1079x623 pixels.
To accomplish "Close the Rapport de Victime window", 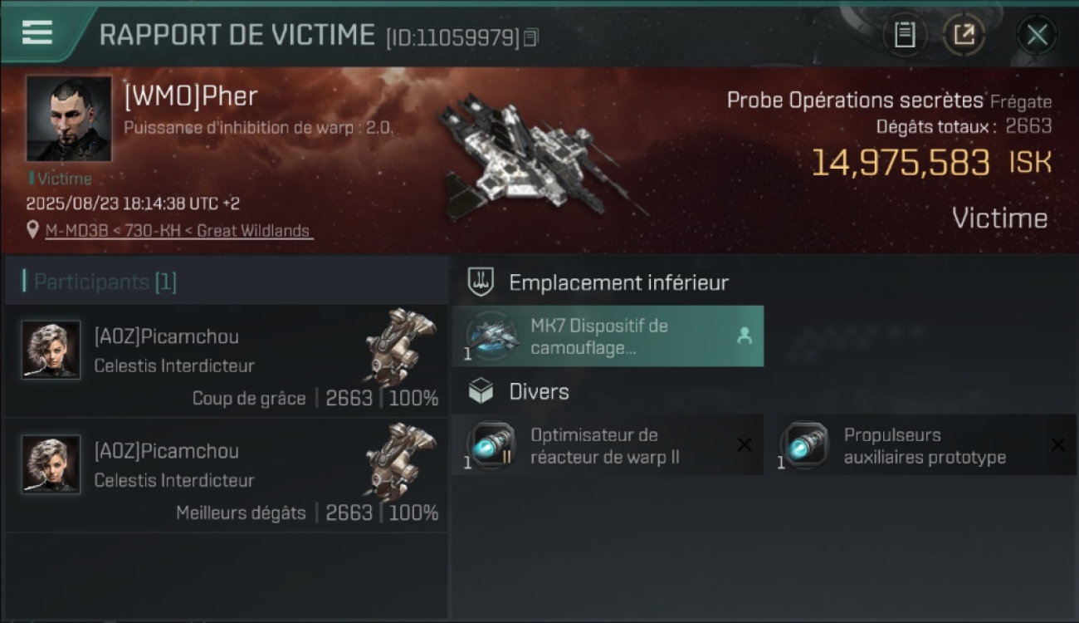I will 1037,35.
